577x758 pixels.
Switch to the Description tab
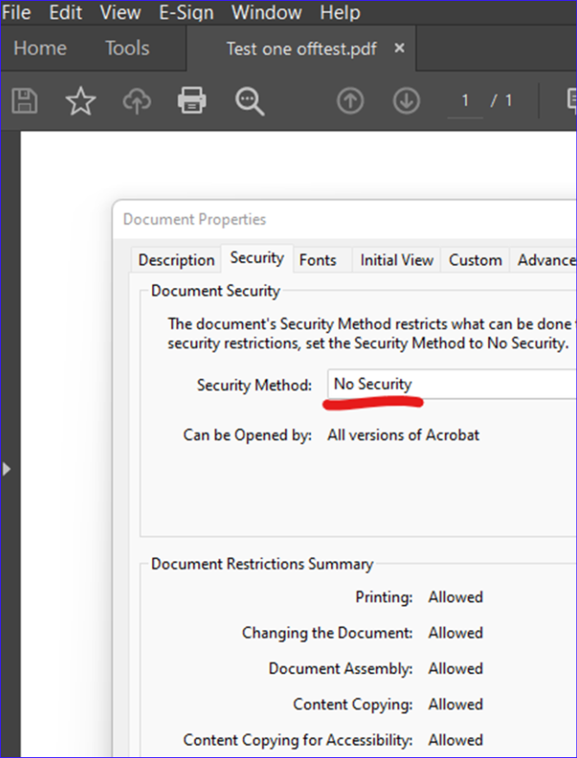(176, 259)
